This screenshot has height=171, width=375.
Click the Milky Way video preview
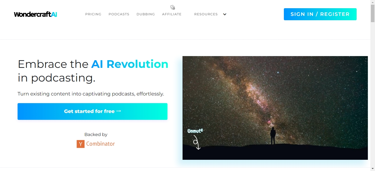tap(275, 108)
